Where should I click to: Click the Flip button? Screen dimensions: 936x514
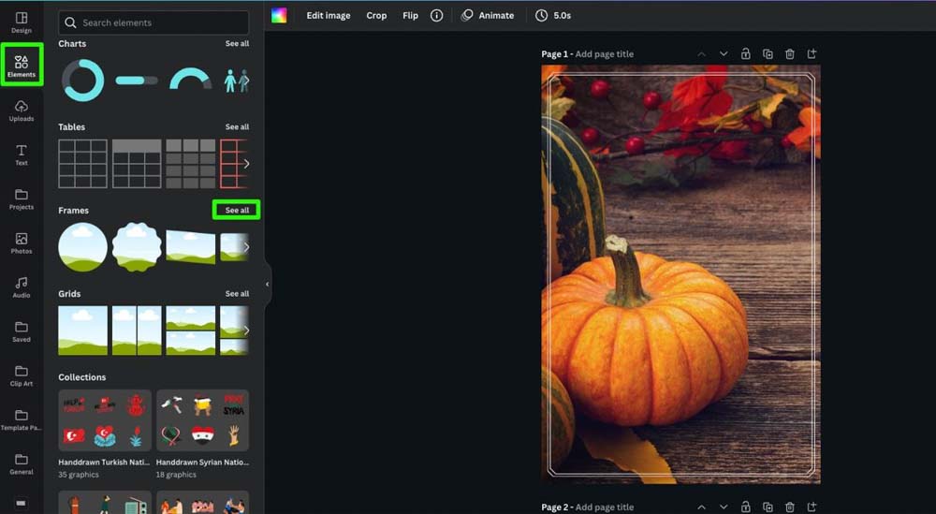click(410, 16)
